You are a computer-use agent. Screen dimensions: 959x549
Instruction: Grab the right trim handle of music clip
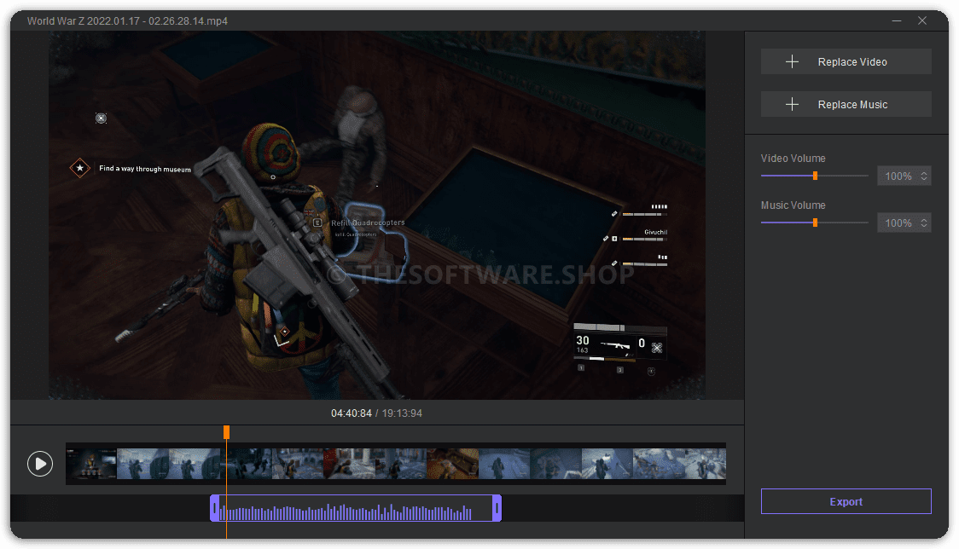click(x=497, y=508)
